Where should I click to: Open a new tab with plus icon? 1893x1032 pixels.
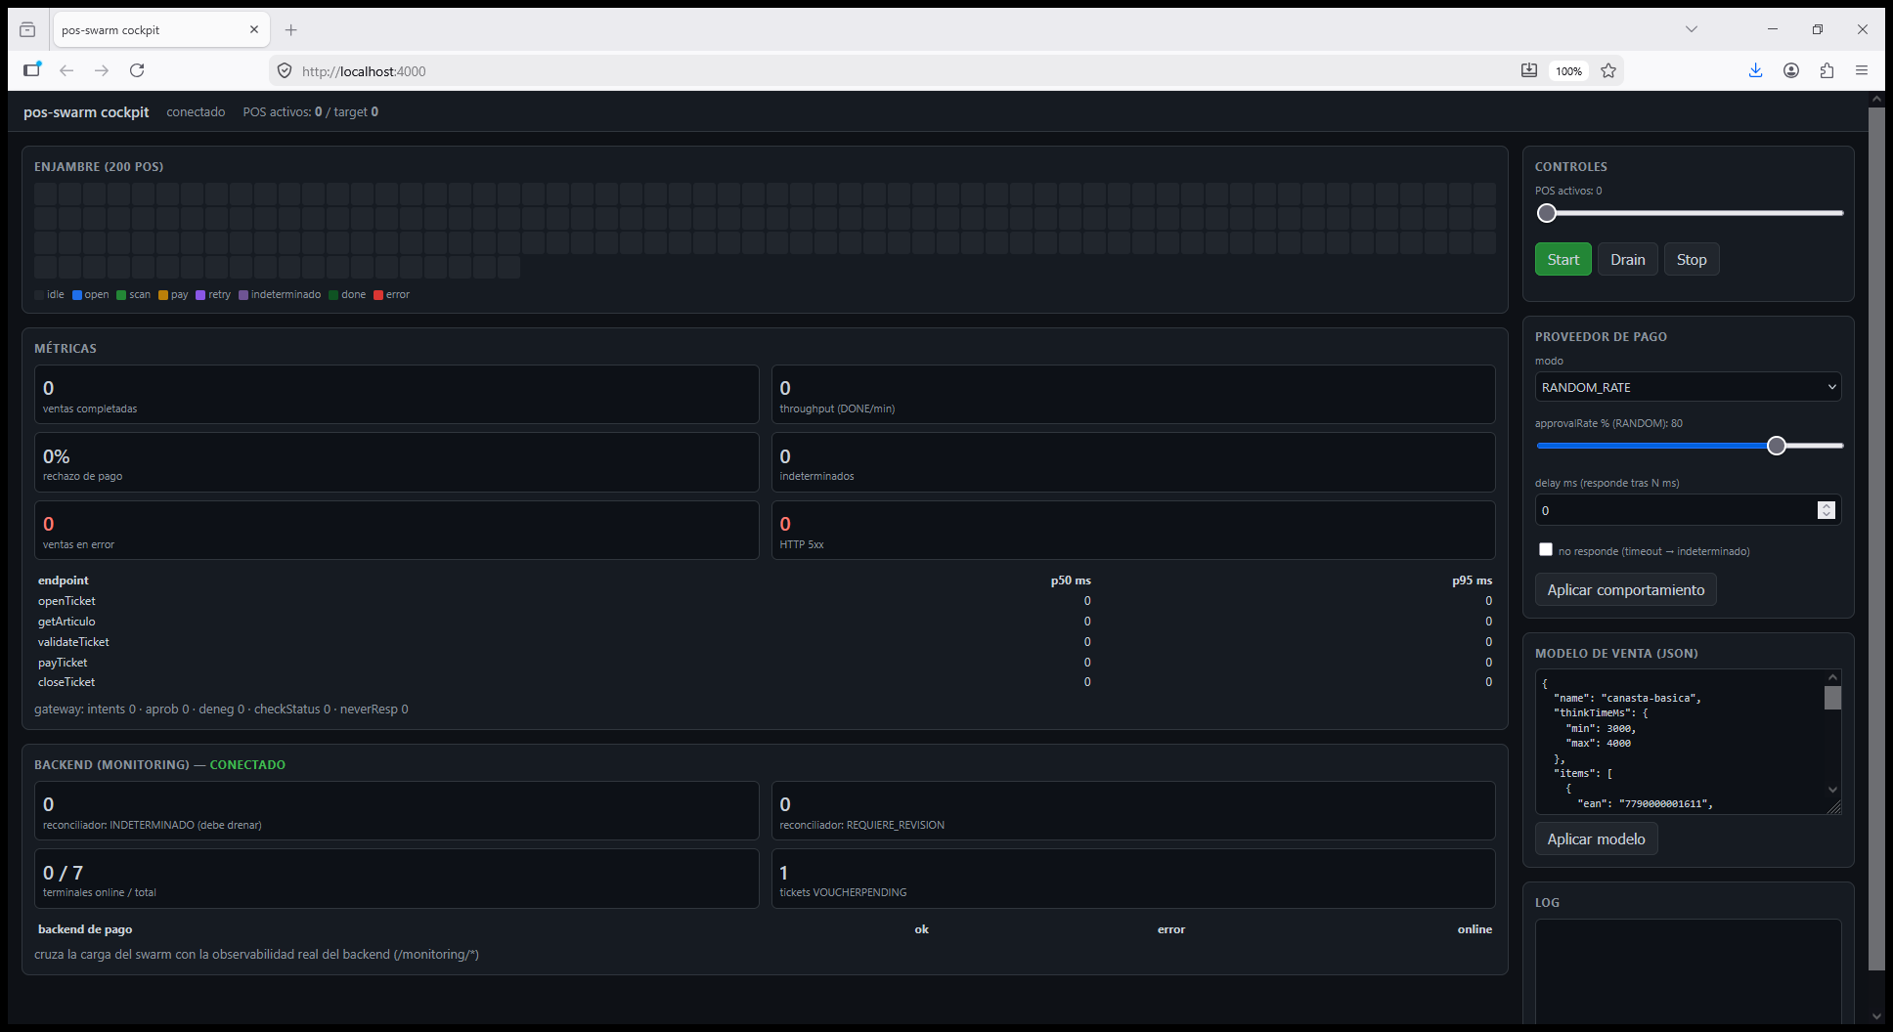tap(291, 29)
